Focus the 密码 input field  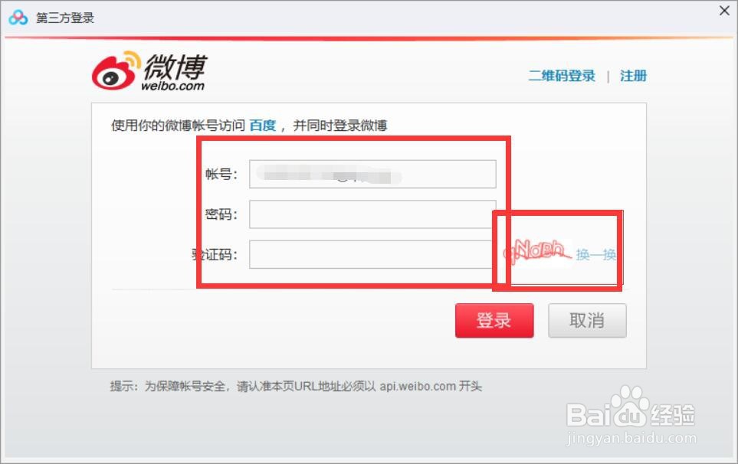point(372,214)
